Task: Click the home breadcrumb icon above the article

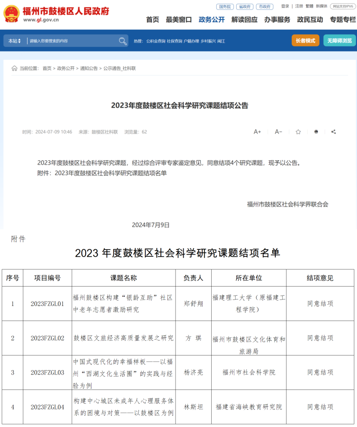Action: click(x=14, y=68)
